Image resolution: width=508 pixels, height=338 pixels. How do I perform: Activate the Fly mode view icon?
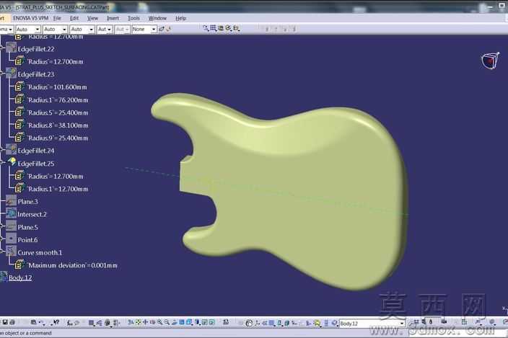(x=131, y=322)
